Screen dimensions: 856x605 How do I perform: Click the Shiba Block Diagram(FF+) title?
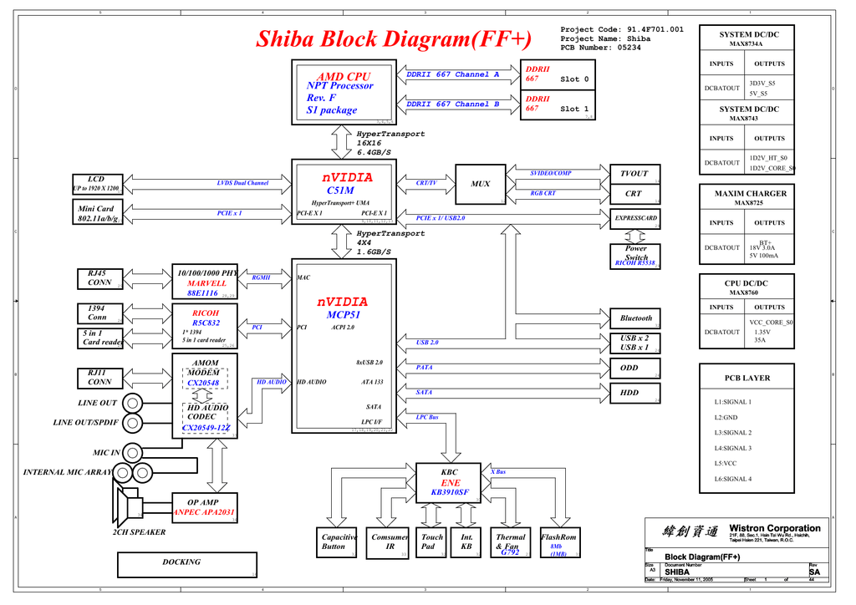click(394, 39)
